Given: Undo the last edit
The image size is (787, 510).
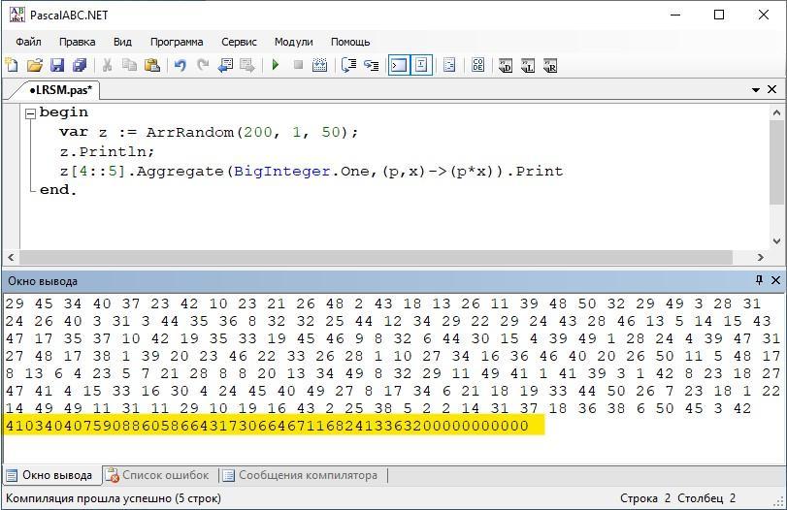Looking at the screenshot, I should point(180,65).
